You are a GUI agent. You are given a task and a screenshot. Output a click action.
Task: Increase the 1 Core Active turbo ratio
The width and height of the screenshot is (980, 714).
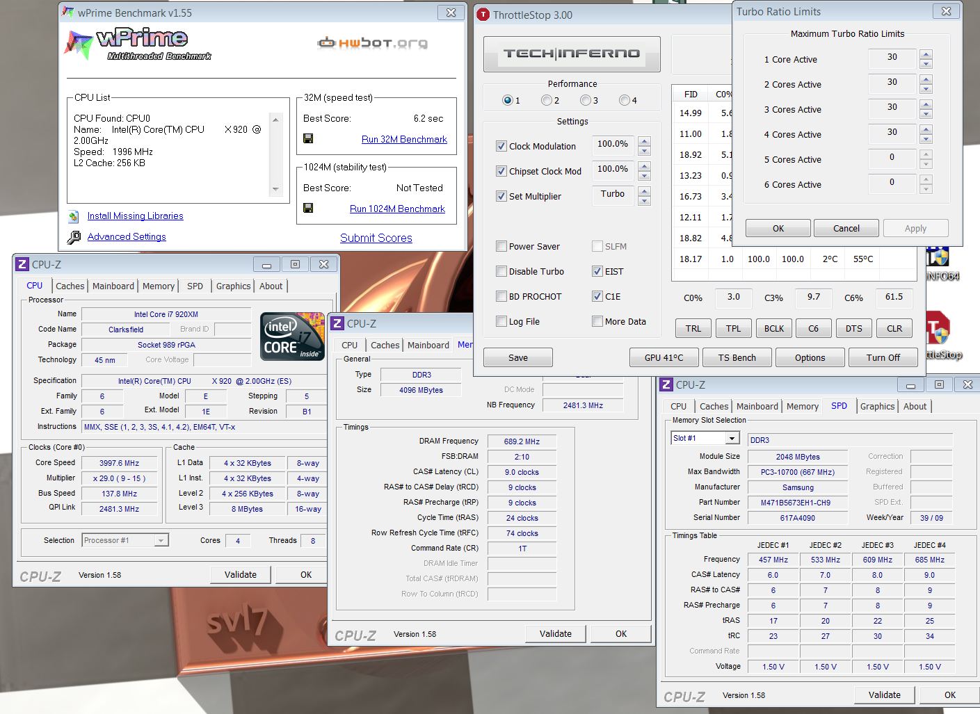click(x=926, y=54)
